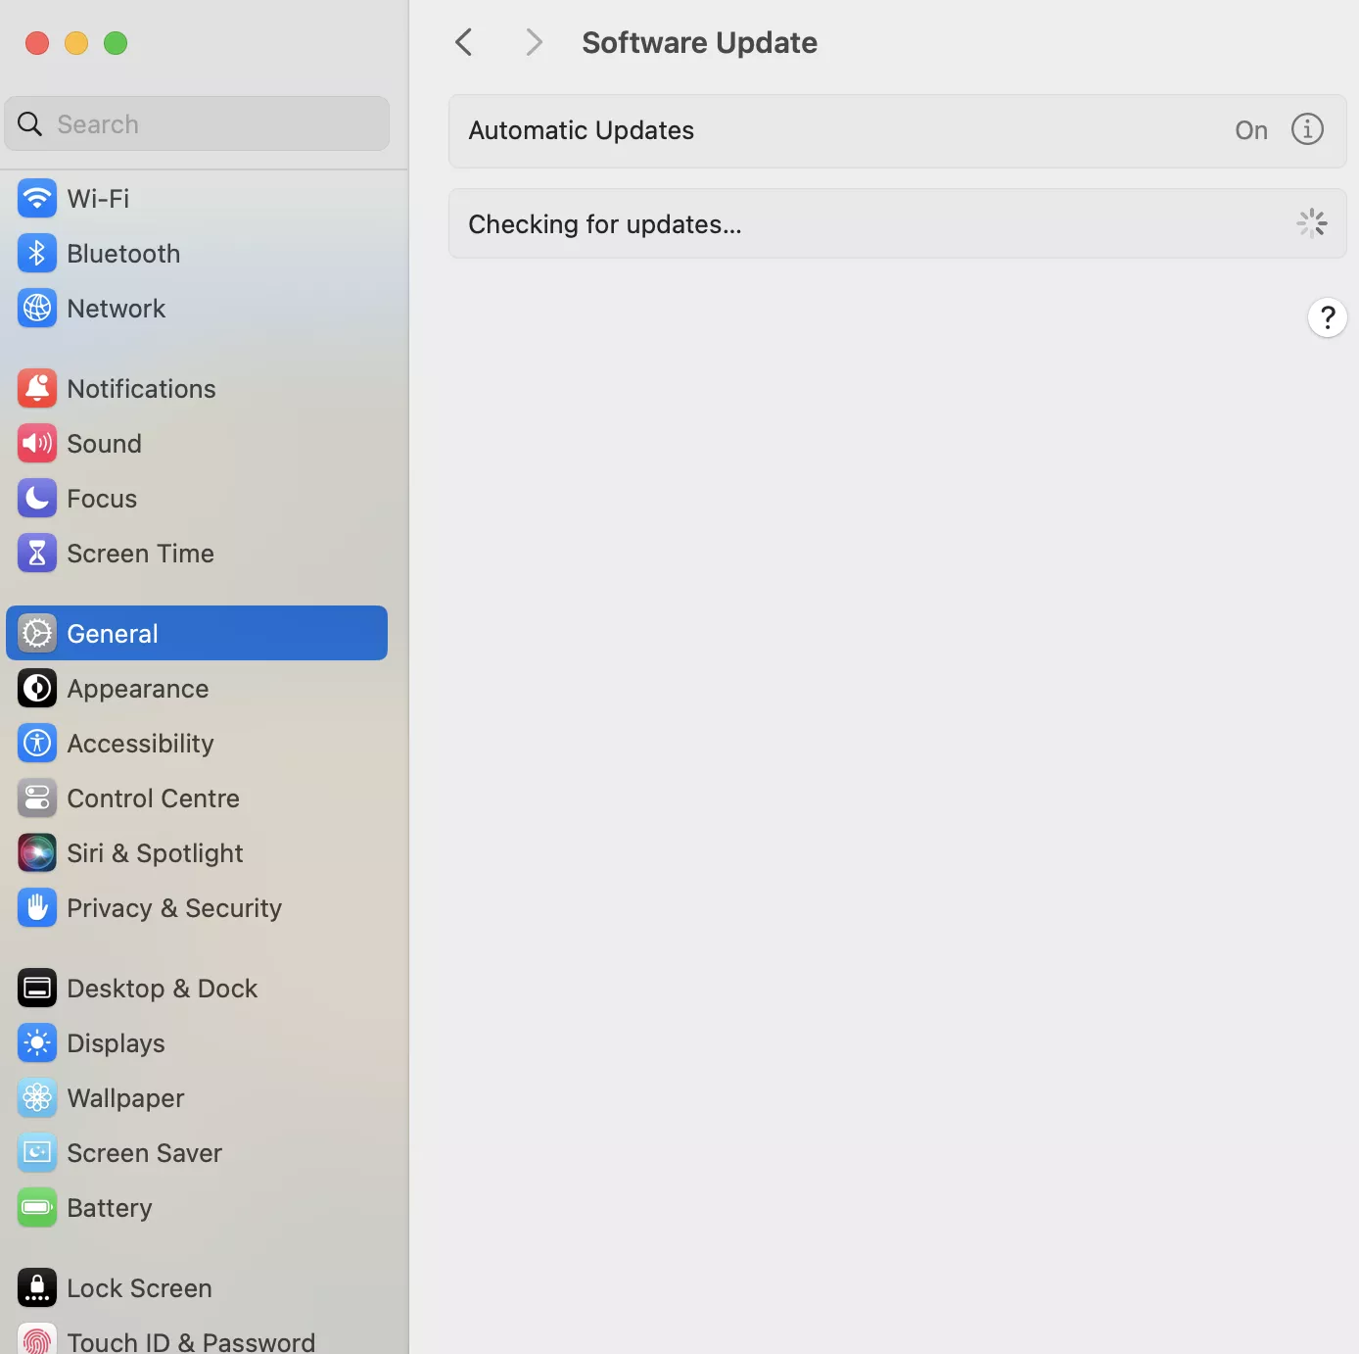Click the help question mark button
Image resolution: width=1359 pixels, height=1354 pixels.
point(1327,317)
